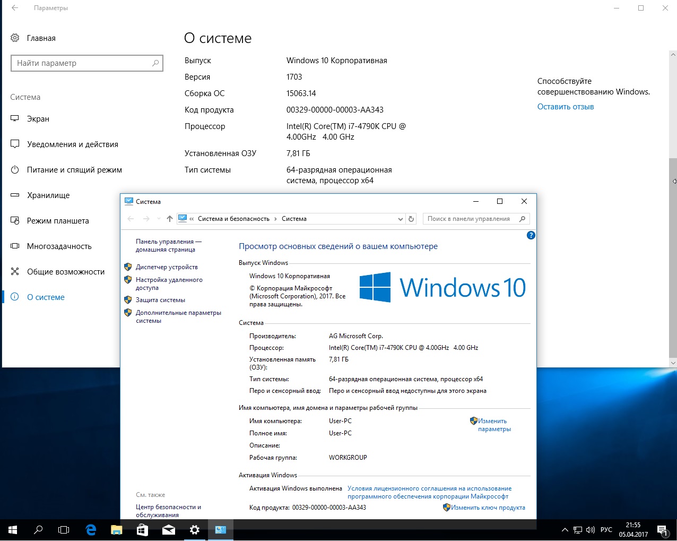
Task: Click the Settings window vertical scrollbar thumb
Action: [673, 257]
